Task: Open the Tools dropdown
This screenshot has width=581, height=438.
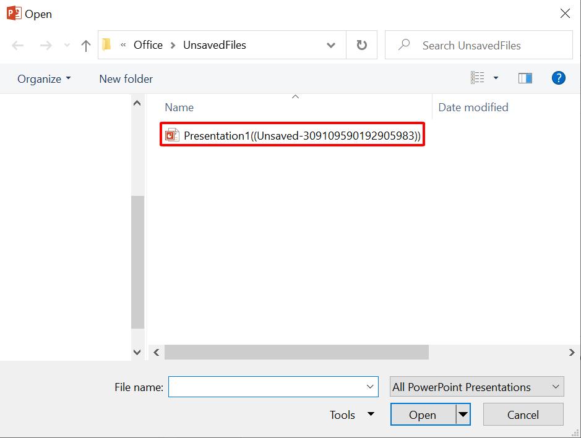Action: click(x=351, y=415)
